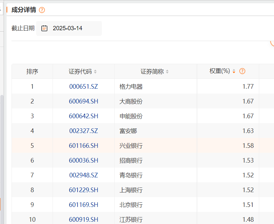Open stock link 601169.SH

83,205
